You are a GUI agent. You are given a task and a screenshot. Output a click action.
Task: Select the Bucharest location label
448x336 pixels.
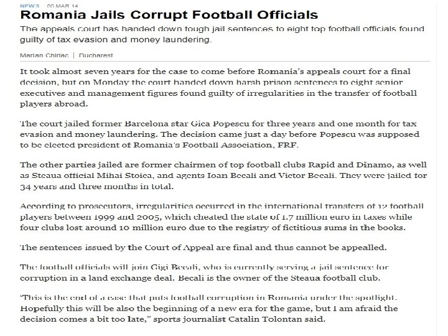pos(95,55)
